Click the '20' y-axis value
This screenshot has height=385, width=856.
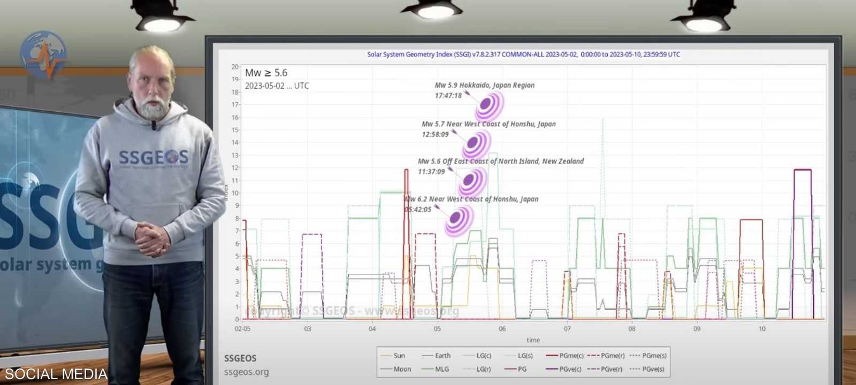(235, 67)
